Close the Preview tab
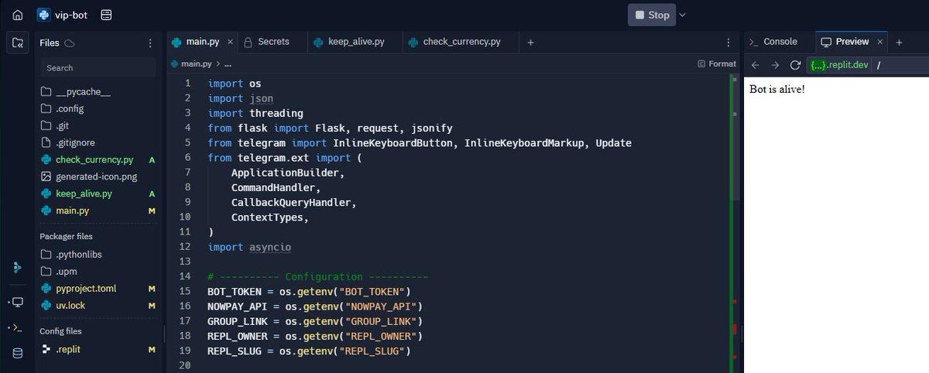This screenshot has height=373, width=929. click(880, 42)
